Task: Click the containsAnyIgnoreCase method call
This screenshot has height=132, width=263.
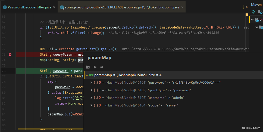Action: point(85,27)
